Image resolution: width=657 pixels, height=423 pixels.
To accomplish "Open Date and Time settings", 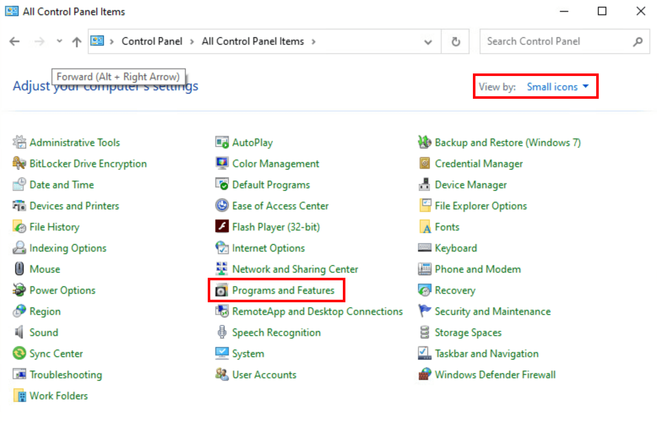I will click(x=61, y=184).
